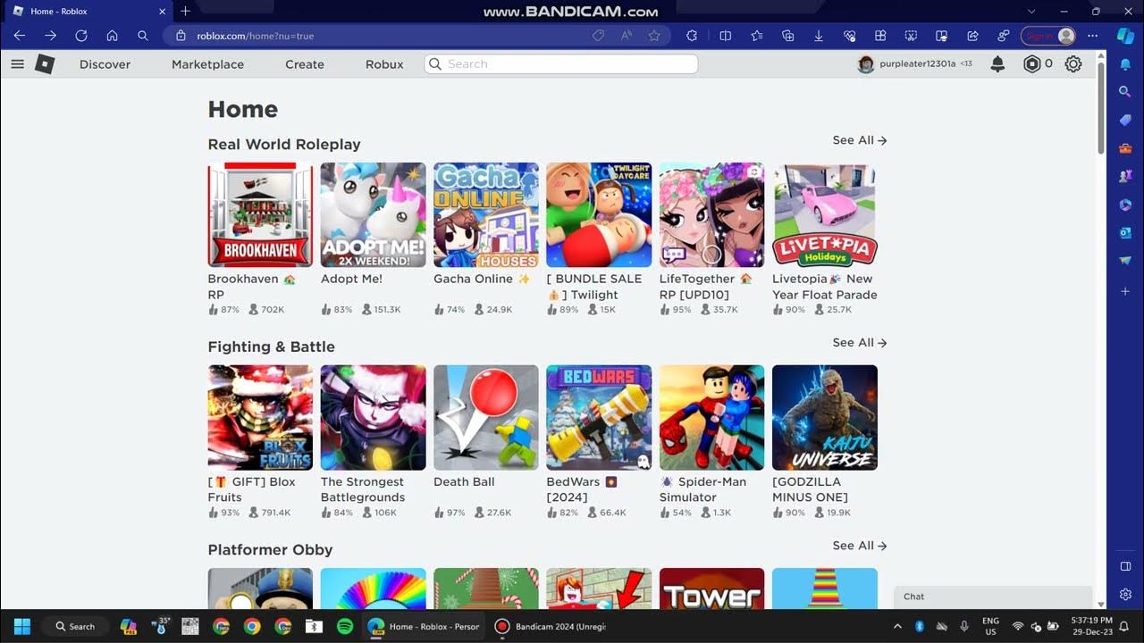Click See All for Real World Roleplay
This screenshot has width=1144, height=643.
pyautogui.click(x=859, y=140)
